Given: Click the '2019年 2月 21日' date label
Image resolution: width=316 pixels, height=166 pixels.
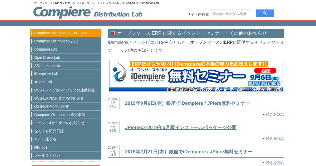Looking at the screenshot, I should click(x=113, y=151).
